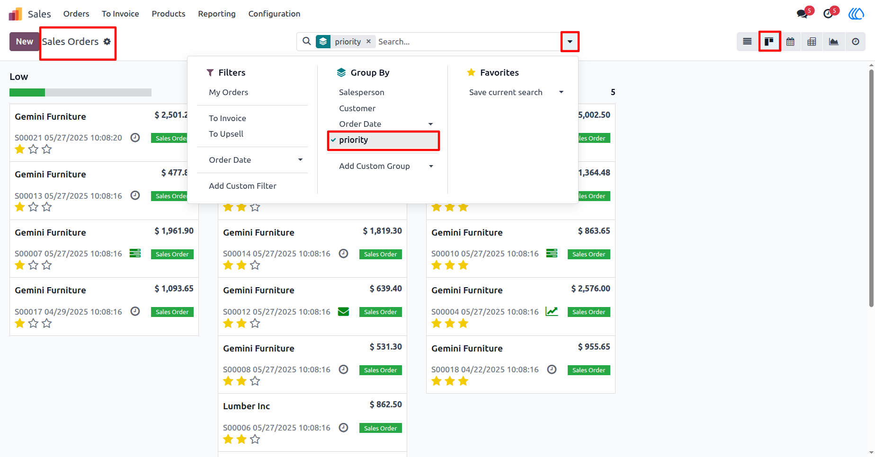Viewport: 875px width, 457px height.
Task: Open the Configuration menu
Action: (x=274, y=14)
